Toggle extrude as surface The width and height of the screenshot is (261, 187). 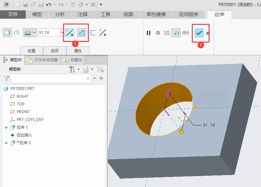point(16,33)
